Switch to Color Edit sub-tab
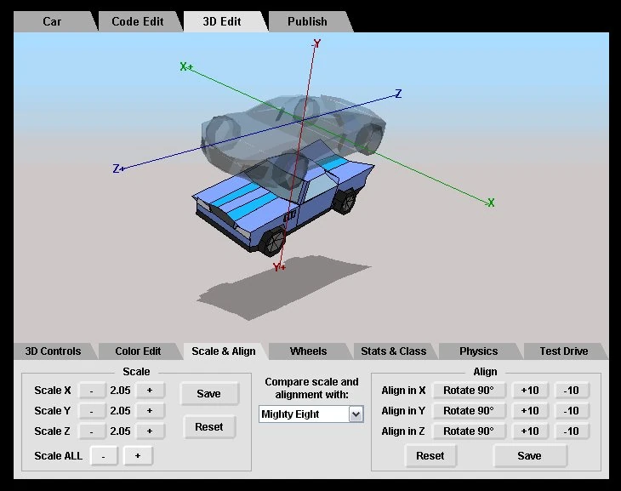The height and width of the screenshot is (491, 621). coord(138,351)
